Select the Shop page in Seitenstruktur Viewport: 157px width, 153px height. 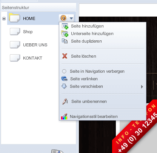pyautogui.click(x=28, y=32)
